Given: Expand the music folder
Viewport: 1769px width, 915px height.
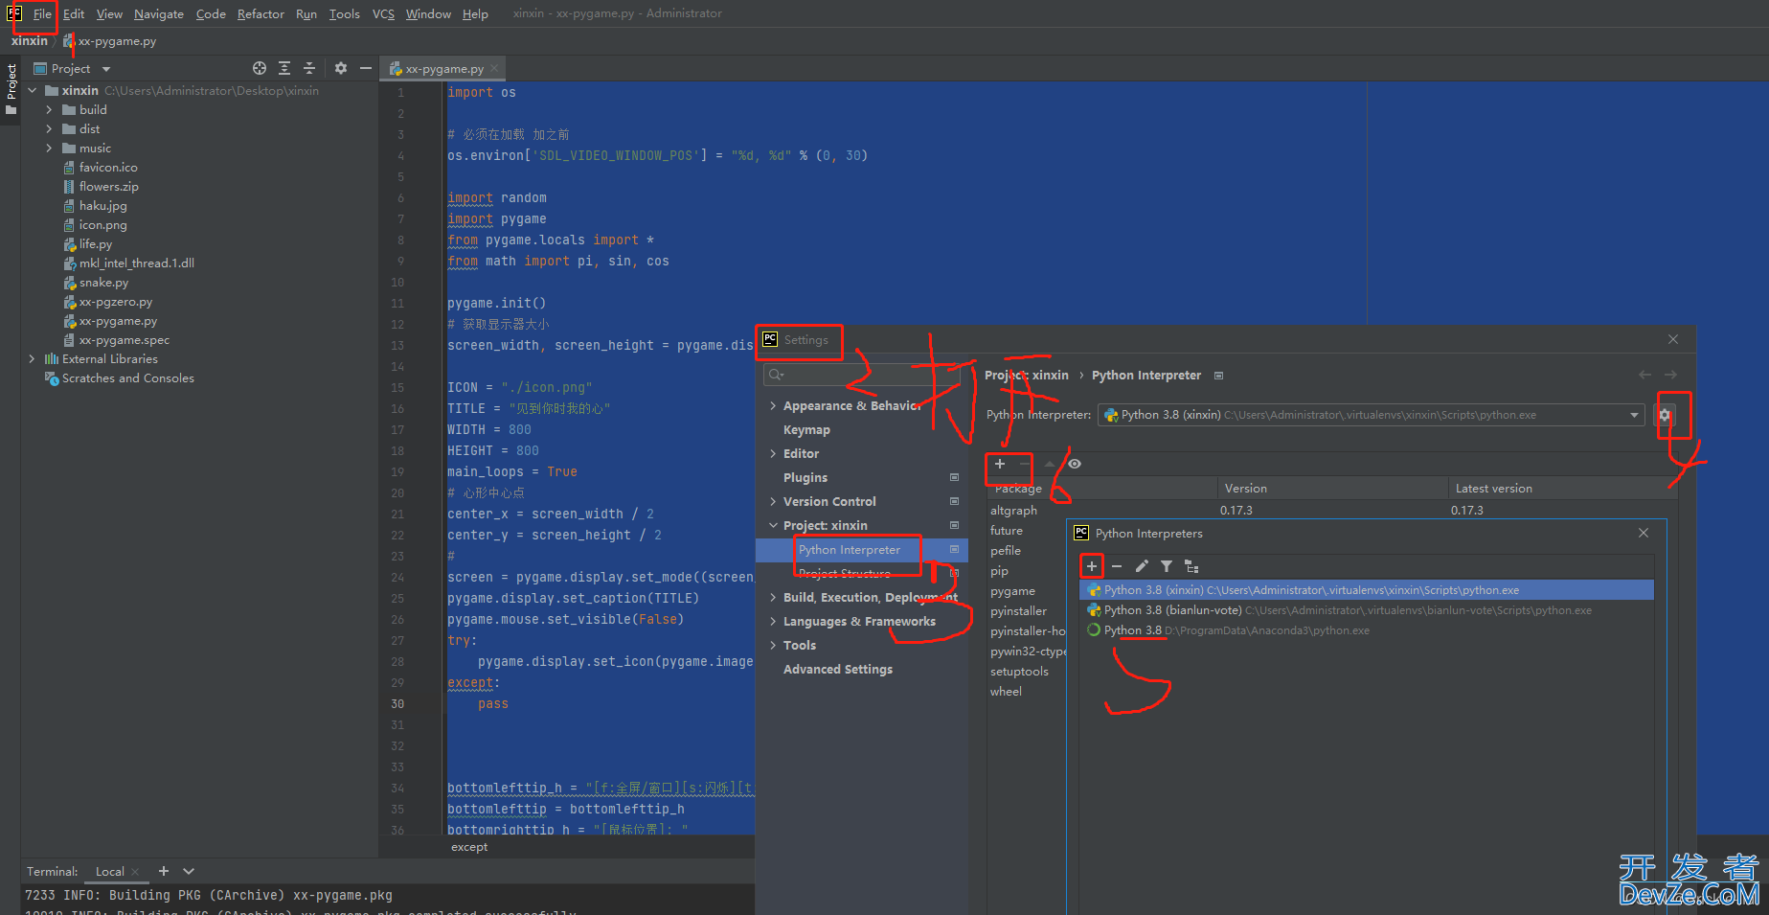Looking at the screenshot, I should (x=50, y=149).
